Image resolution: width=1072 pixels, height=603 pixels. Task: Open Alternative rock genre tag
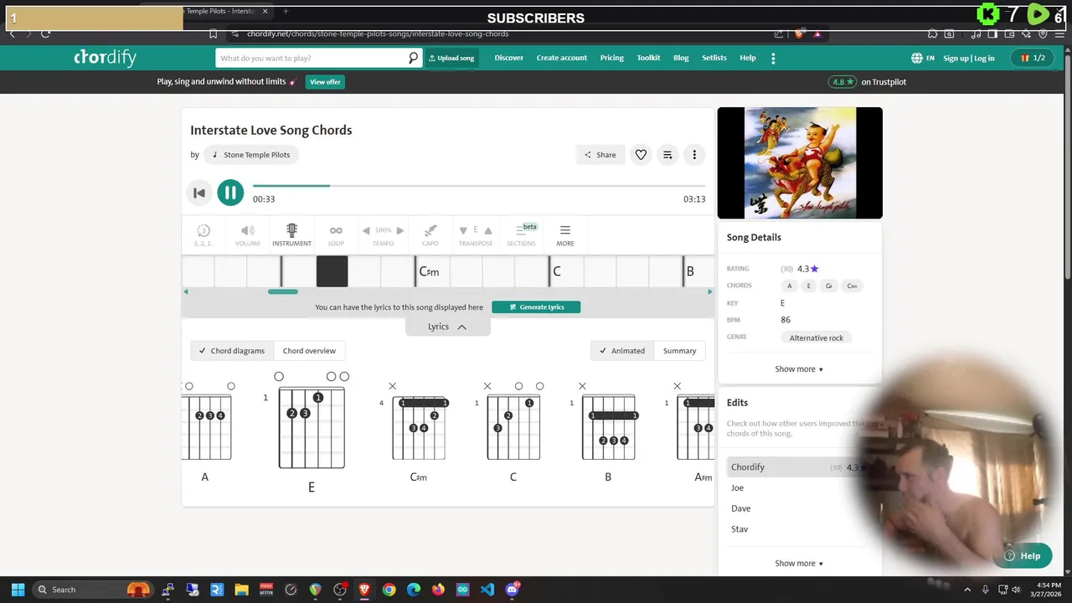[x=816, y=338]
